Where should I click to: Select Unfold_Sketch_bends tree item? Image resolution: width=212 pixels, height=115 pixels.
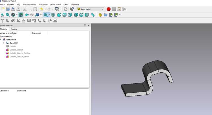pos(20,56)
